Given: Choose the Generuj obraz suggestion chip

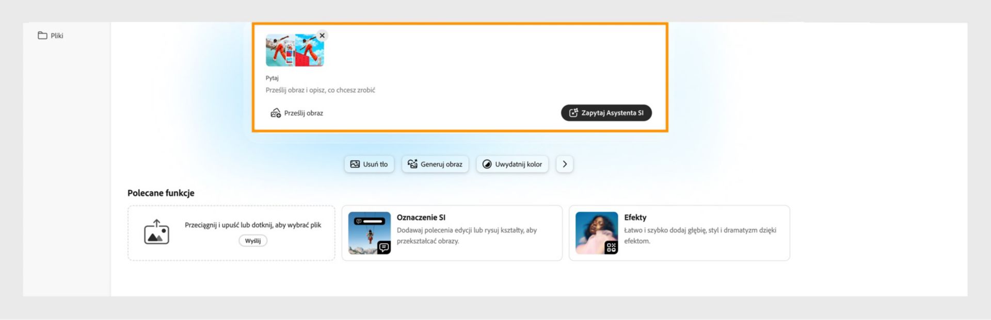Looking at the screenshot, I should point(435,164).
